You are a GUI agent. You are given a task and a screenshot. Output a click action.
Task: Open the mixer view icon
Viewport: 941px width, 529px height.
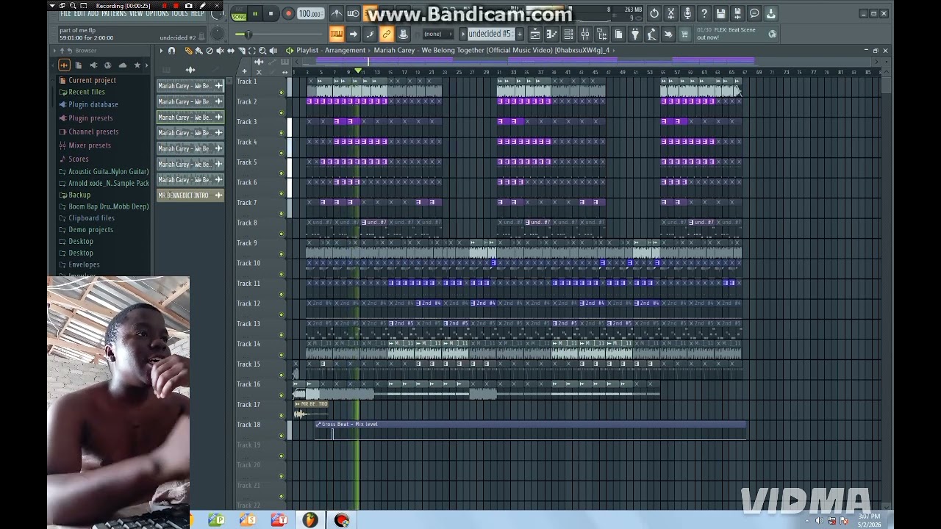pos(585,34)
